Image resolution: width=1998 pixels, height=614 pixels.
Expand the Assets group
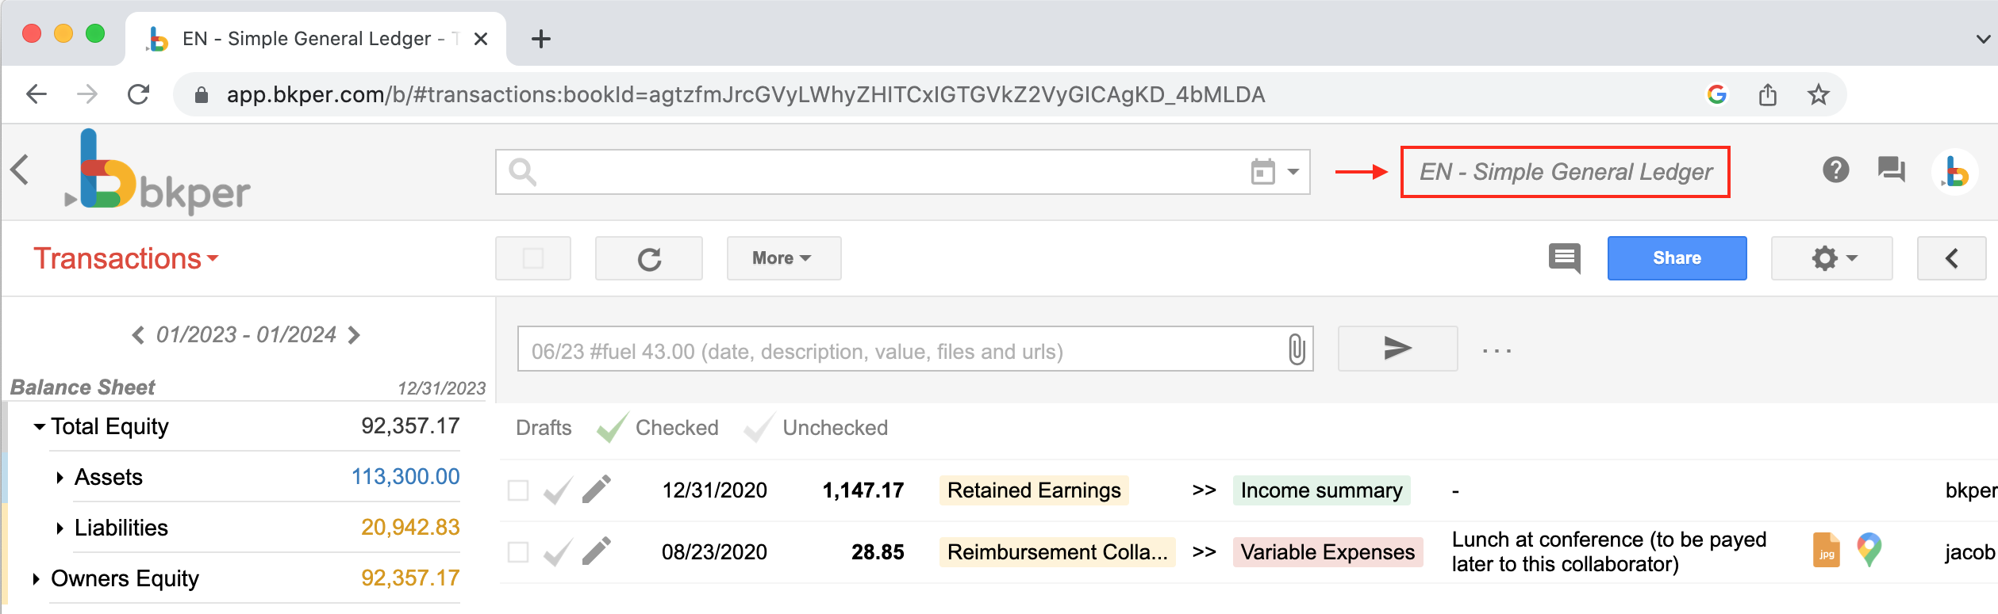(x=60, y=478)
